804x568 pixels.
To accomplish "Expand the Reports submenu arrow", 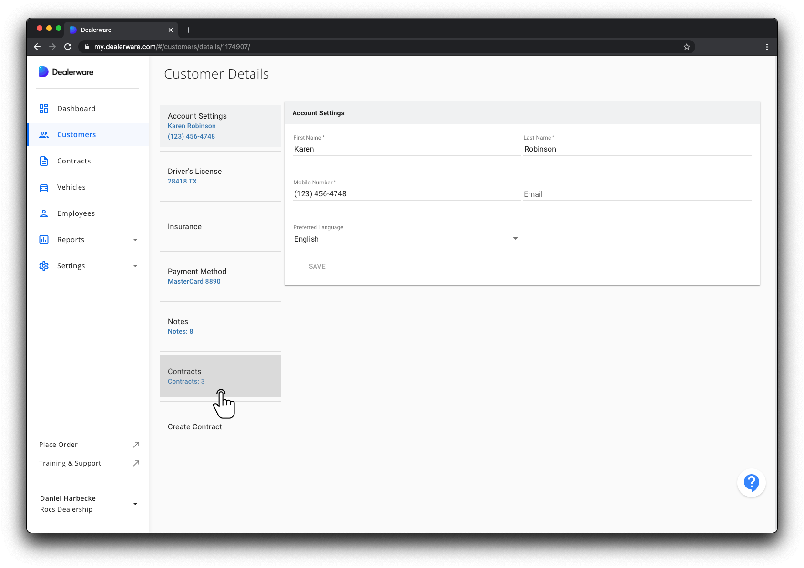I will (135, 240).
